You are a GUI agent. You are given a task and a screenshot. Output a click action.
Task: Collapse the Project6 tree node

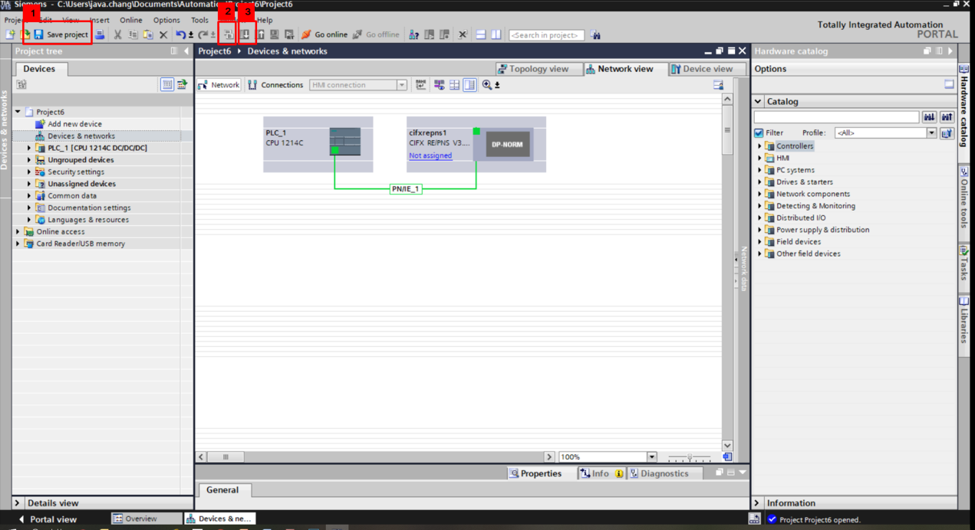(x=18, y=112)
